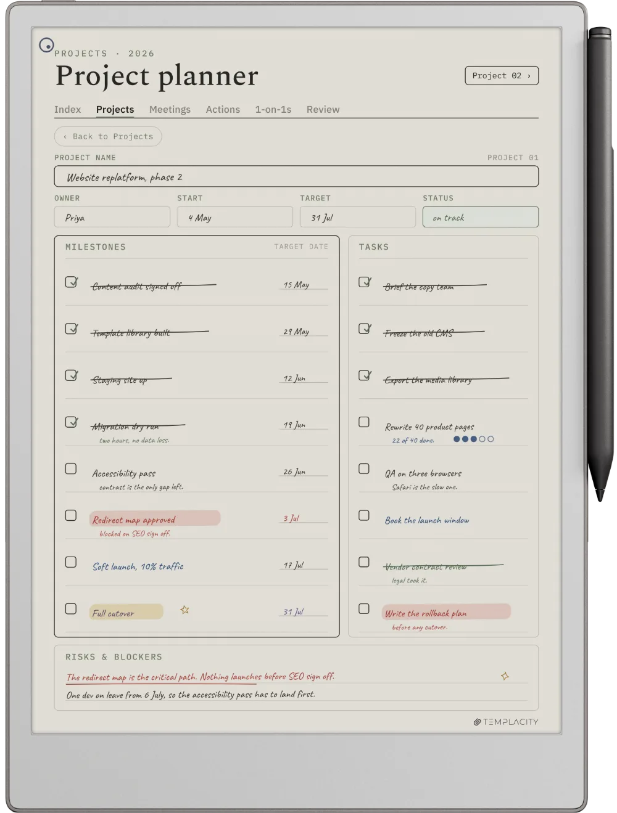
Task: Switch to the Review tab
Action: pyautogui.click(x=323, y=109)
